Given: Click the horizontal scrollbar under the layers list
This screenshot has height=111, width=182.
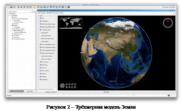Looking at the screenshot, I should [46, 89].
